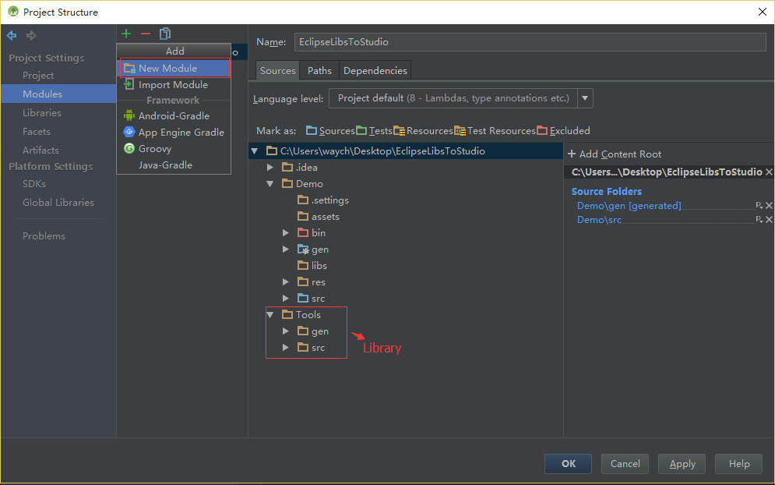This screenshot has height=485, width=775.
Task: Unmark Demo\src source folder
Action: [769, 219]
